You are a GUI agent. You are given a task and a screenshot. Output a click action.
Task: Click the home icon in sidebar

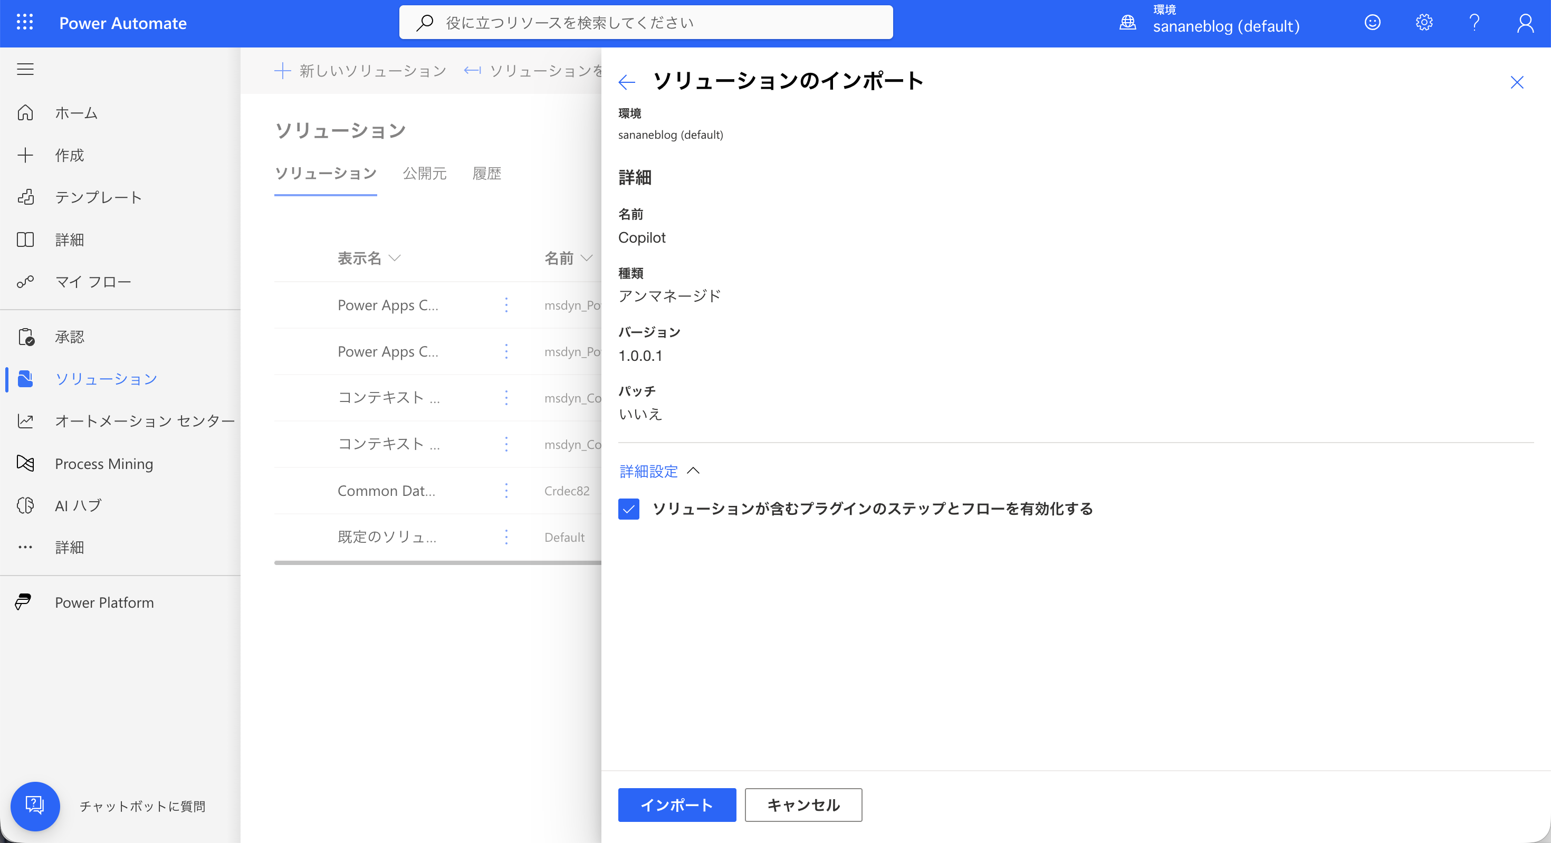click(x=25, y=112)
